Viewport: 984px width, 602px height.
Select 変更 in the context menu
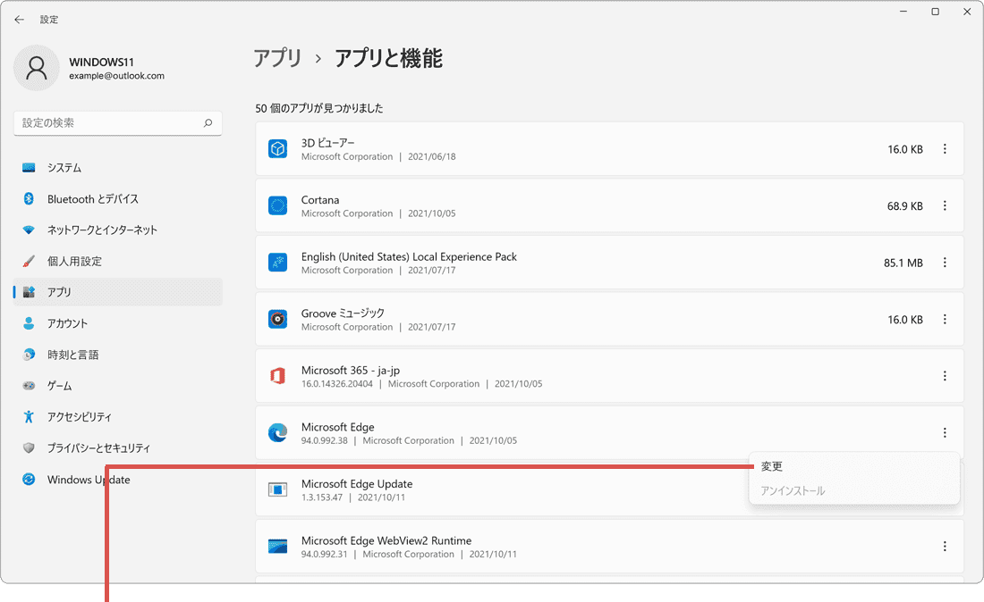tap(771, 465)
